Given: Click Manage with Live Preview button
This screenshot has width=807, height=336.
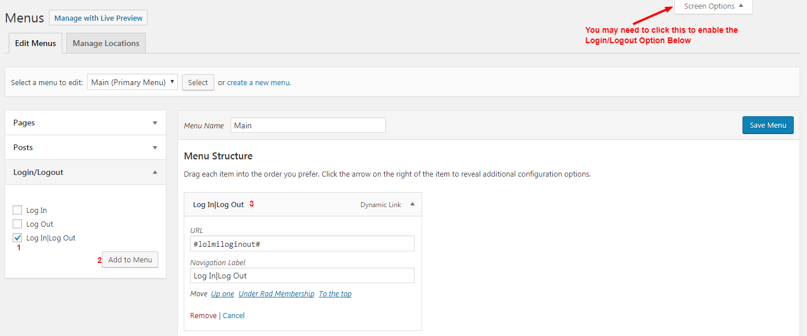Looking at the screenshot, I should pos(98,18).
